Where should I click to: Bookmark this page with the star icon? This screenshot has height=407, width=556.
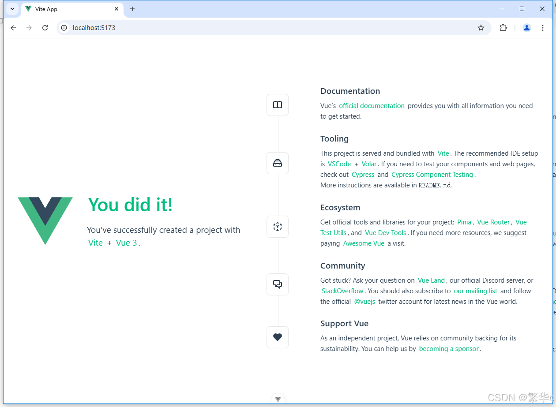pyautogui.click(x=481, y=28)
